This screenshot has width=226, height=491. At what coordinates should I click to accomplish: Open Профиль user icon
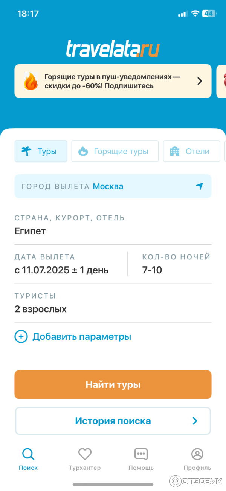(x=197, y=454)
